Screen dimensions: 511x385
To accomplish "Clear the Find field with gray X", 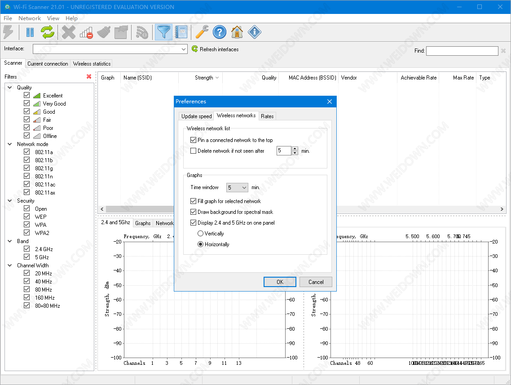I will [503, 51].
